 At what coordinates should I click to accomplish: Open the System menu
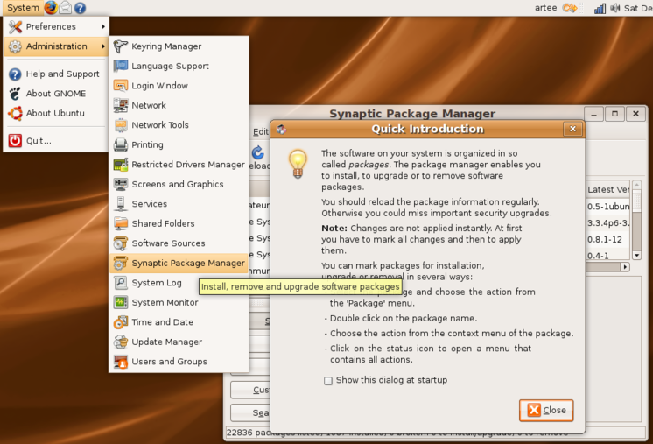[x=23, y=8]
